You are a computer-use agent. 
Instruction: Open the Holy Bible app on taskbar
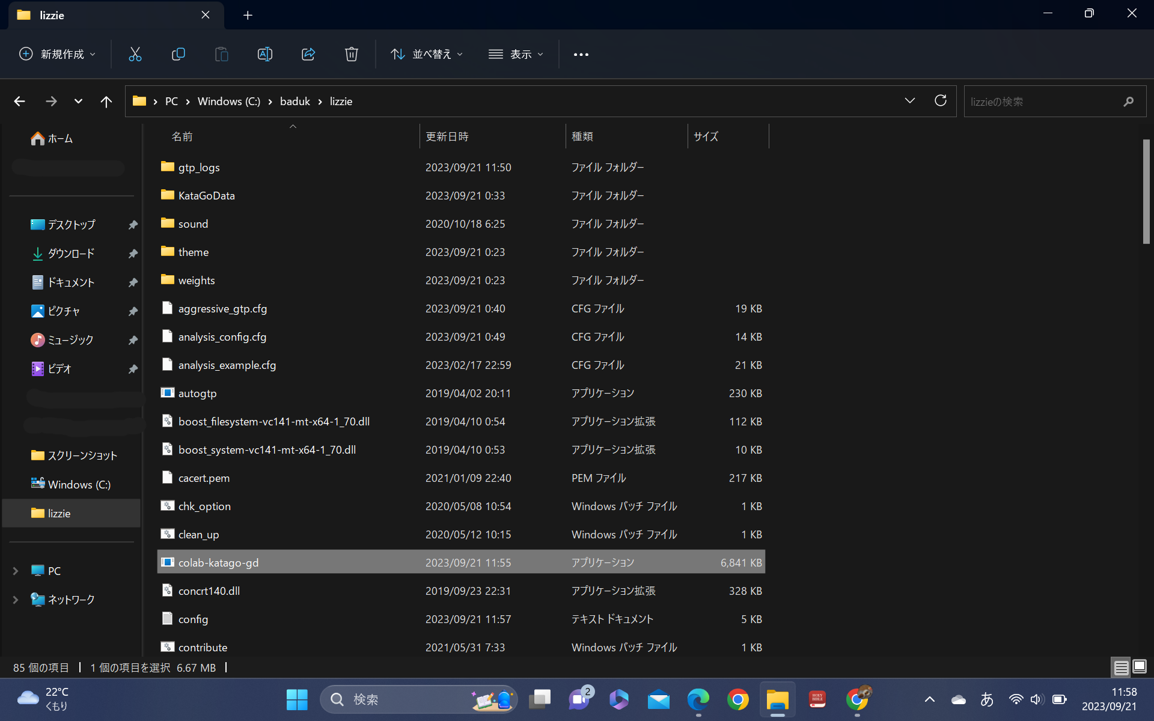[817, 699]
